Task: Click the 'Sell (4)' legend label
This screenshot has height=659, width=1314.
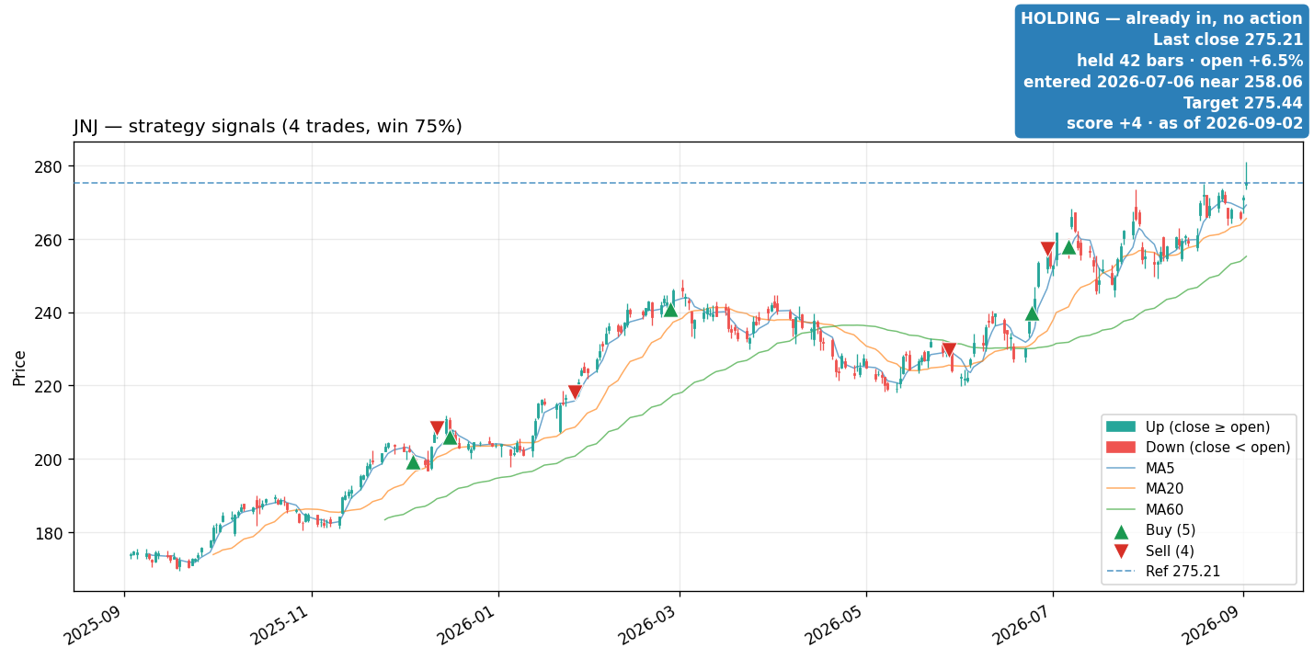Action: click(x=1170, y=551)
